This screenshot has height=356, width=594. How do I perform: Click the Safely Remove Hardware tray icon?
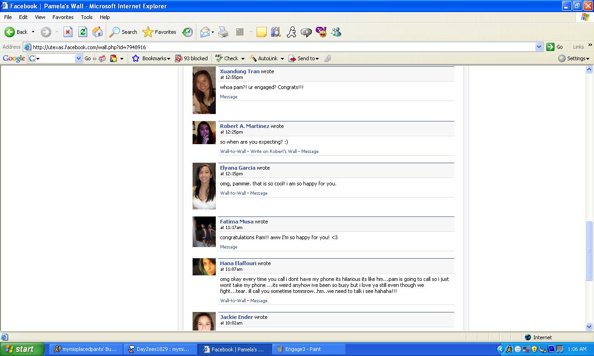click(x=542, y=349)
